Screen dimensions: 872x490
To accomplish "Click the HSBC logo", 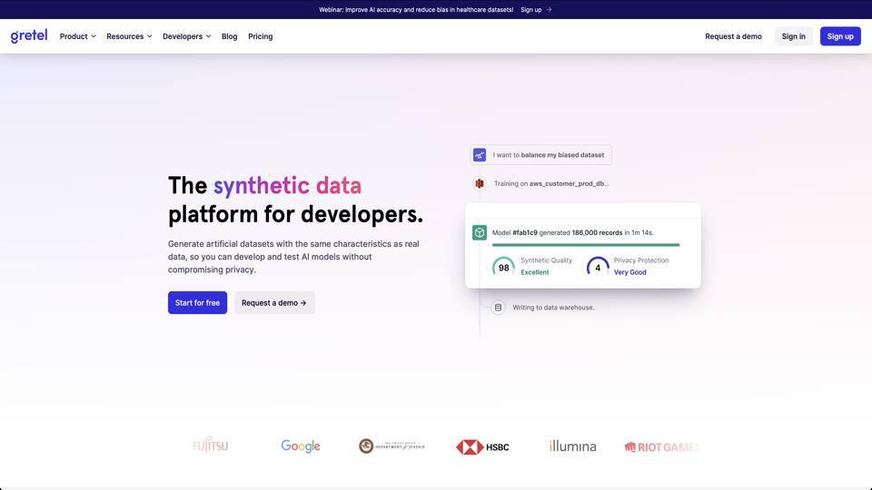I will tap(482, 446).
